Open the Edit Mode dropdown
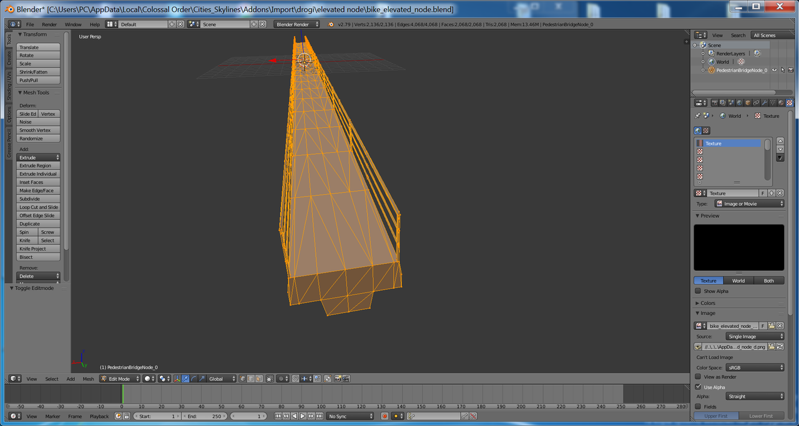 pyautogui.click(x=120, y=379)
